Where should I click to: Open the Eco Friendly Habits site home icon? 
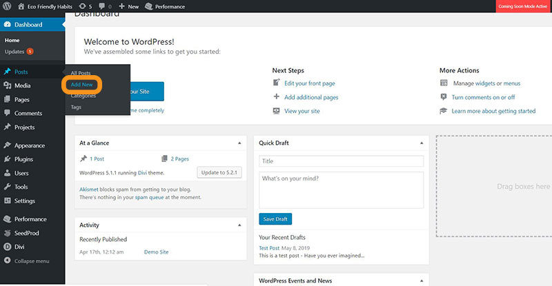(21, 6)
